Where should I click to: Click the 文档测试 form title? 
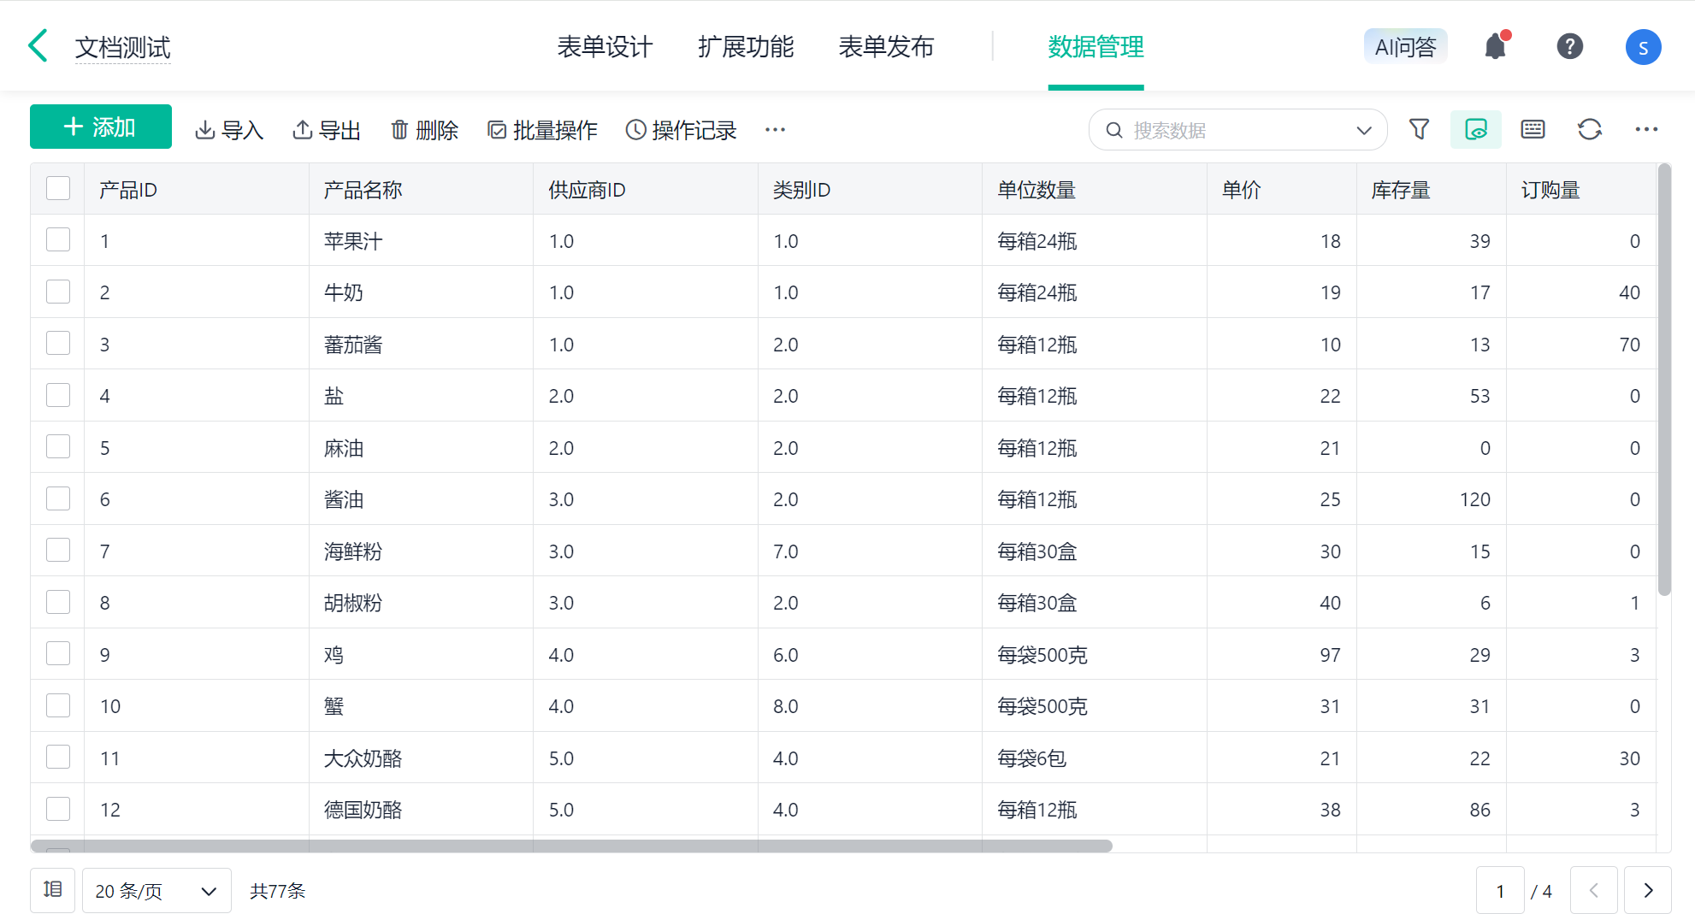tap(122, 47)
